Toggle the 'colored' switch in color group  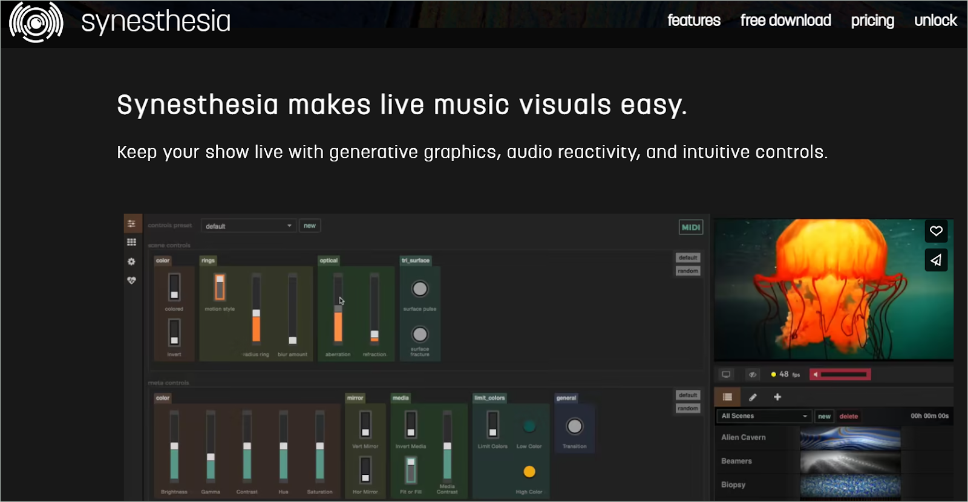[174, 287]
